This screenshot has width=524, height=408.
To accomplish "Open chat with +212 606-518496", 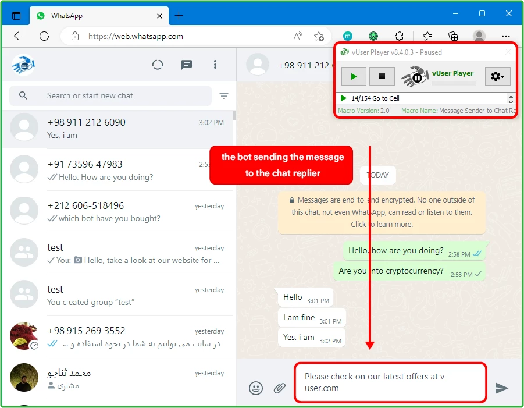I will pyautogui.click(x=117, y=211).
